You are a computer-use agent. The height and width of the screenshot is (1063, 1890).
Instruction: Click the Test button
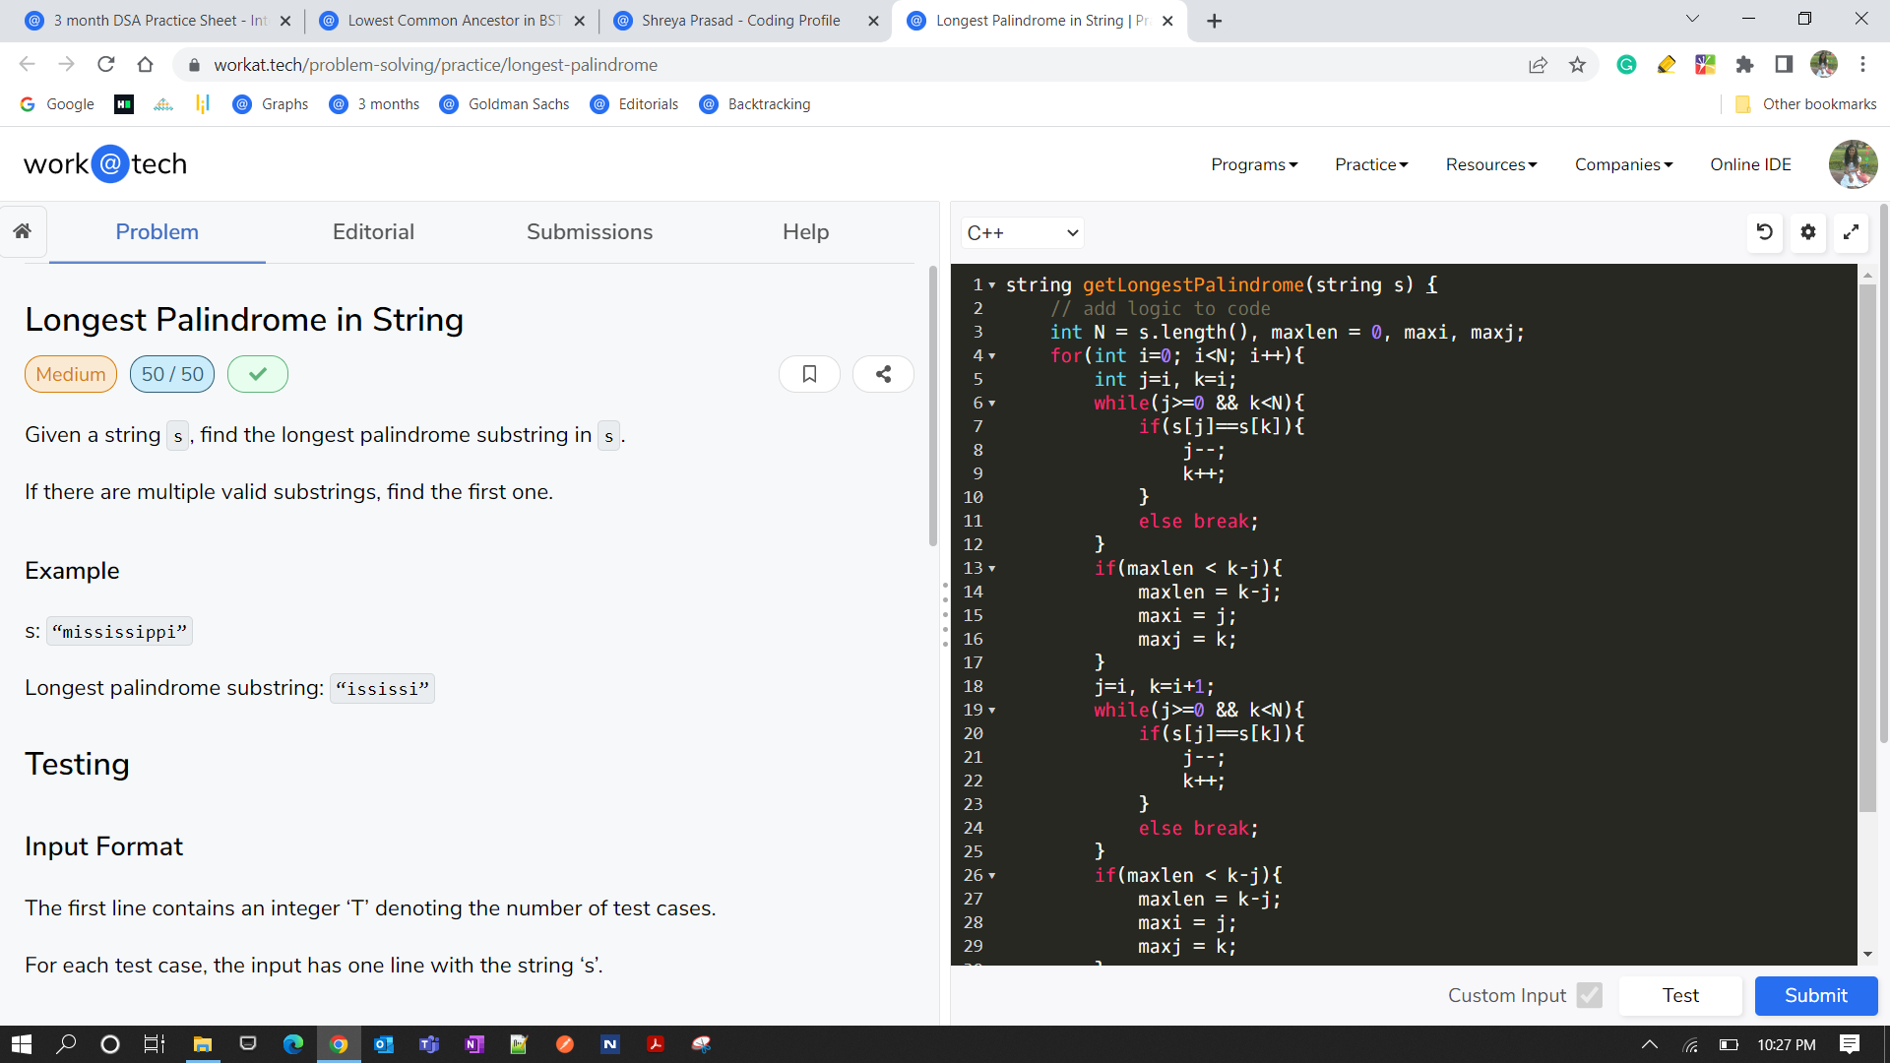[1679, 995]
